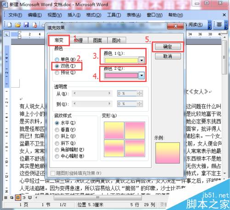Select the highlighted Print layout view icon
The width and height of the screenshot is (230, 210).
(18, 198)
